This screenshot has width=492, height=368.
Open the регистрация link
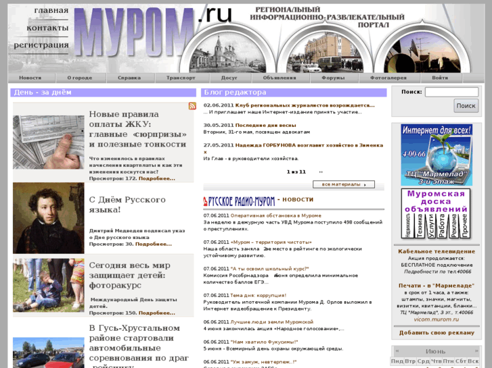[x=41, y=45]
